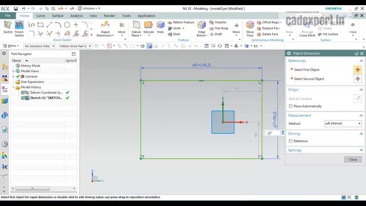Click the Unite boolean command

[x=174, y=28]
